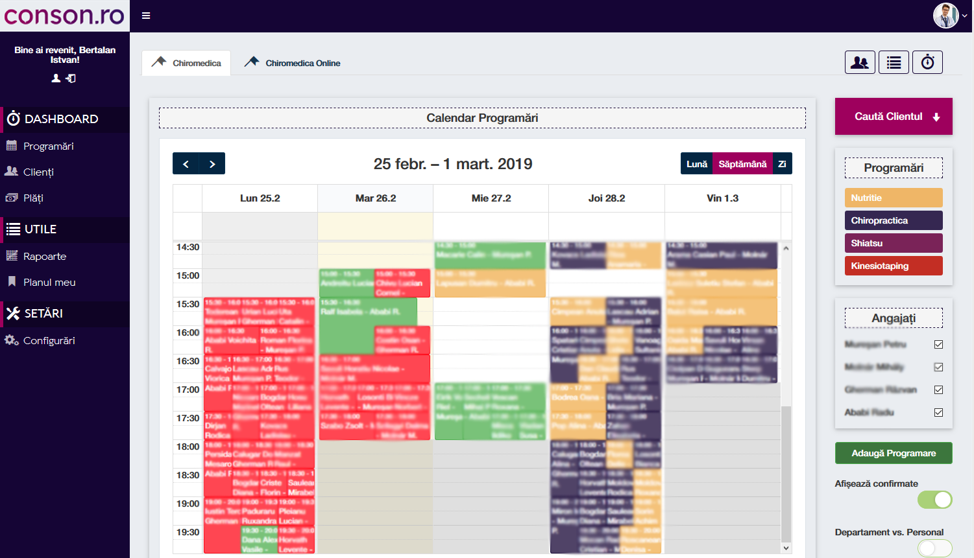Go to previous week with left arrow
Screen dimensions: 974x558
tap(186, 164)
